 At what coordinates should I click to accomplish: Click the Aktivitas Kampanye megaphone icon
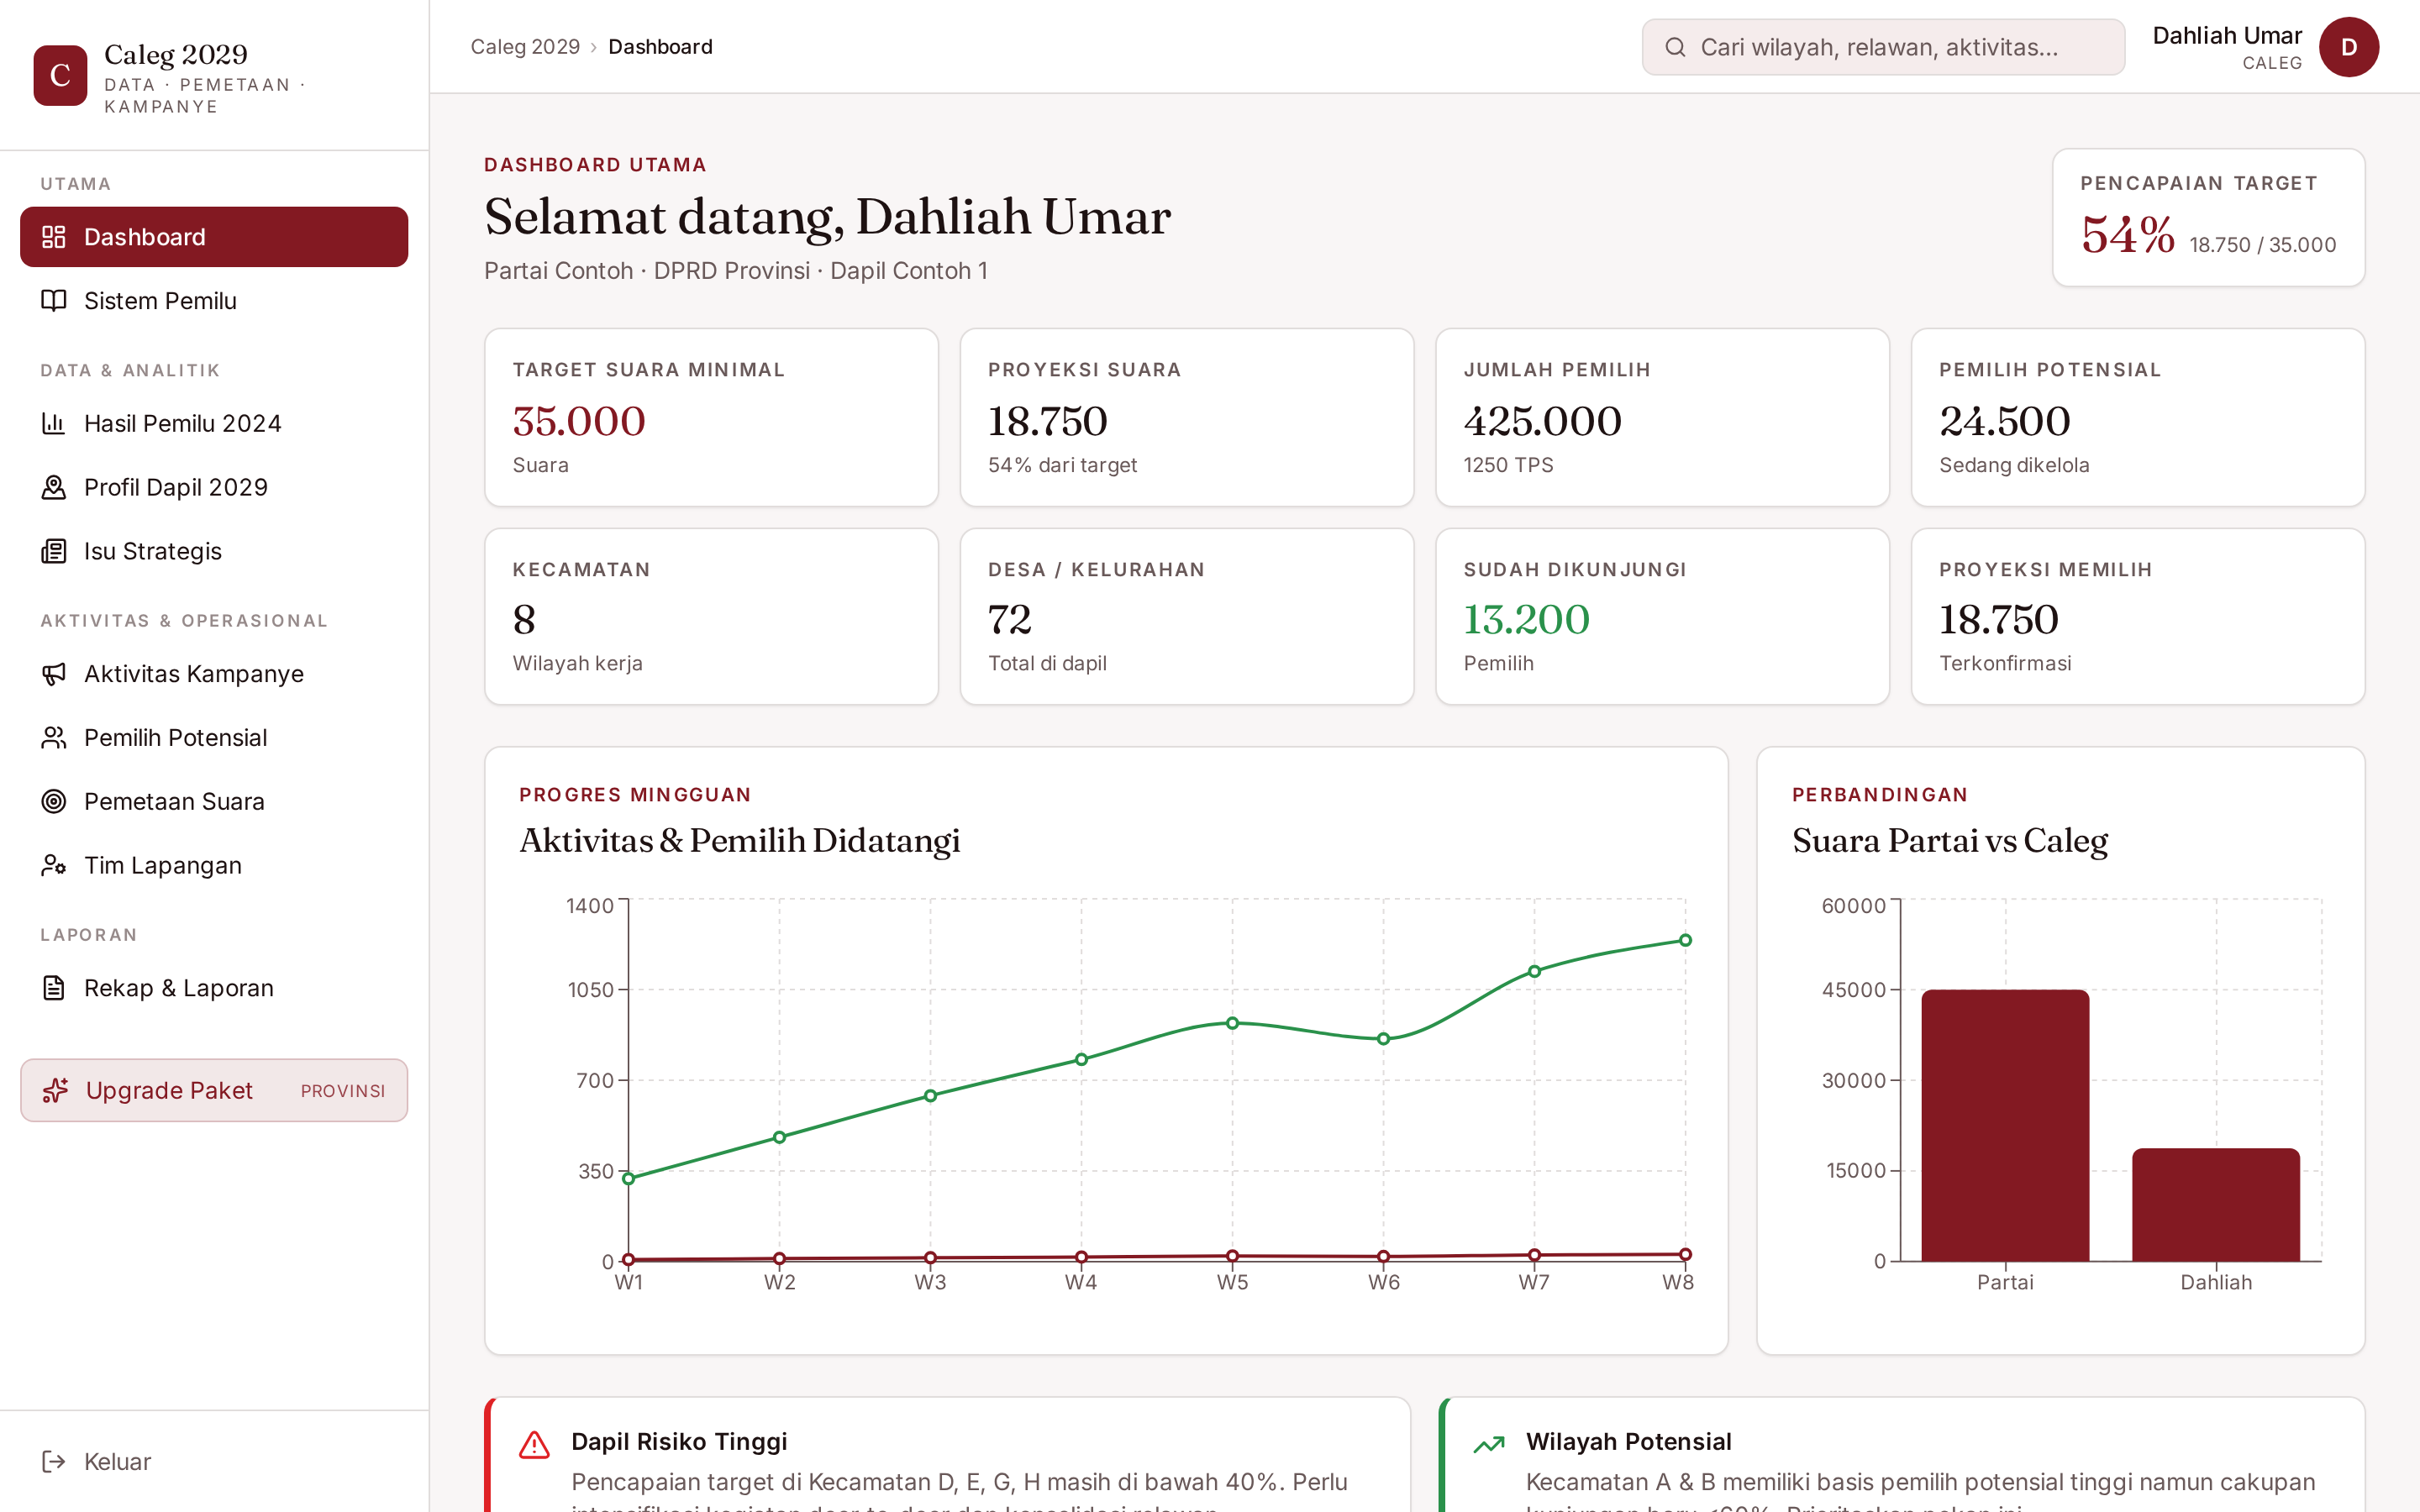pyautogui.click(x=54, y=674)
